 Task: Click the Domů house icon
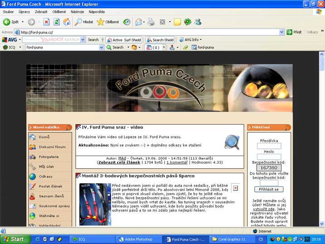pyautogui.click(x=32, y=137)
